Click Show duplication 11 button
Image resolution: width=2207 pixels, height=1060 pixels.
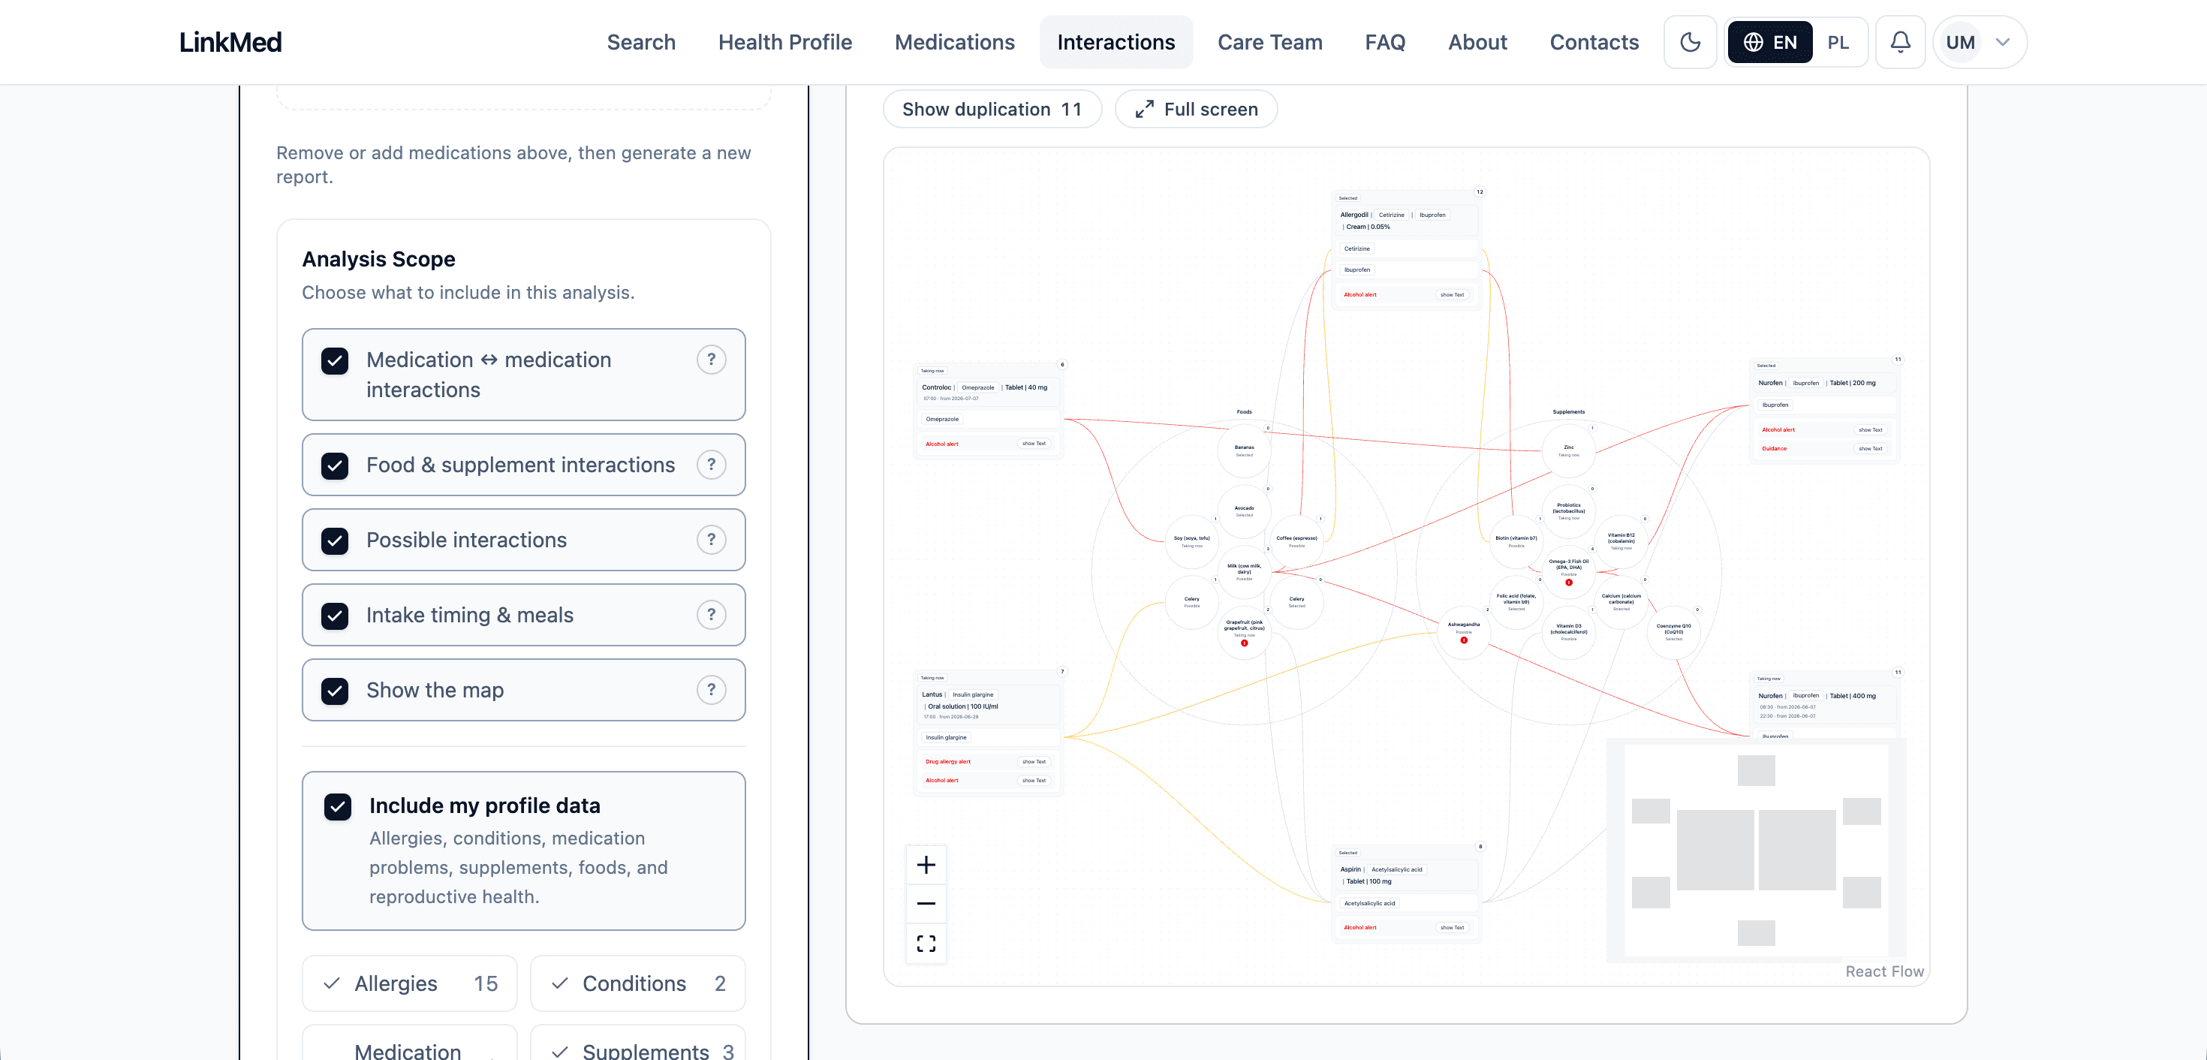(992, 109)
